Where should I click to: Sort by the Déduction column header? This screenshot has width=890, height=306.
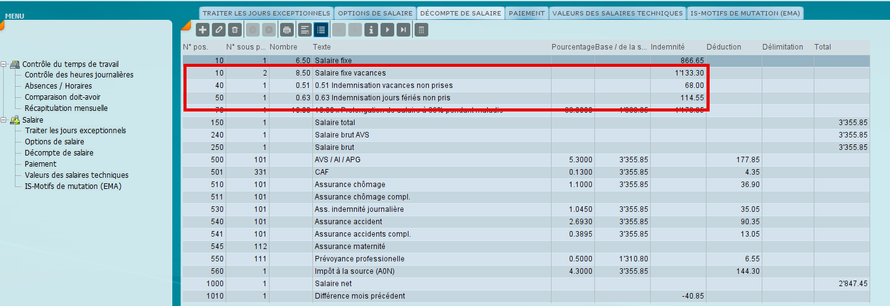tap(724, 47)
